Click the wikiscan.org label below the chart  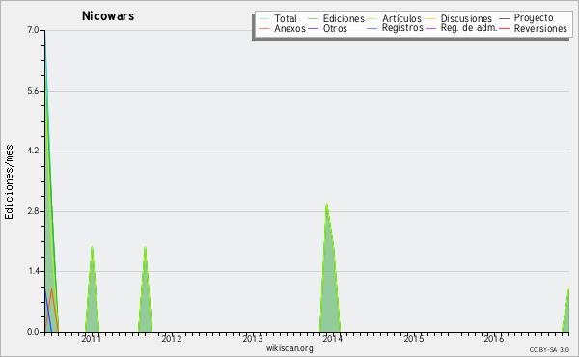pyautogui.click(x=289, y=348)
